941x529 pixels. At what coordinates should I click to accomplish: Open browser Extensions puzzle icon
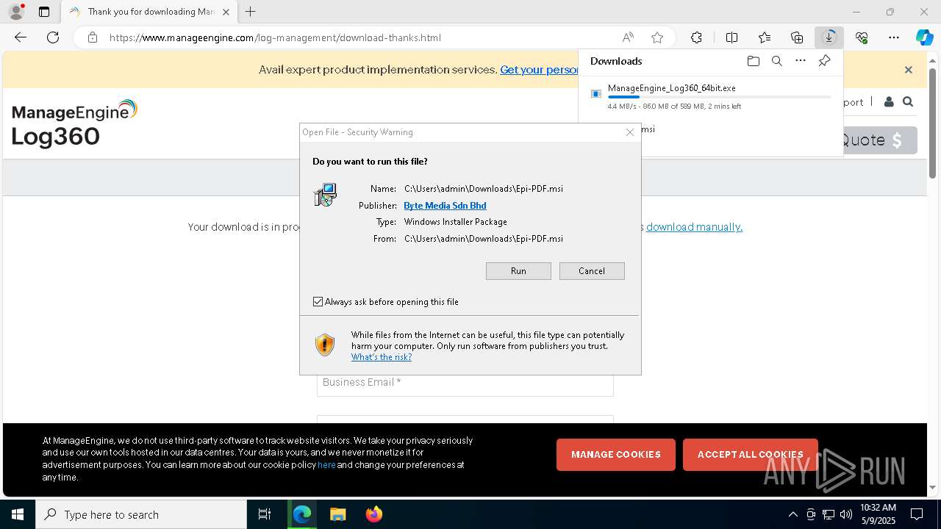(696, 37)
